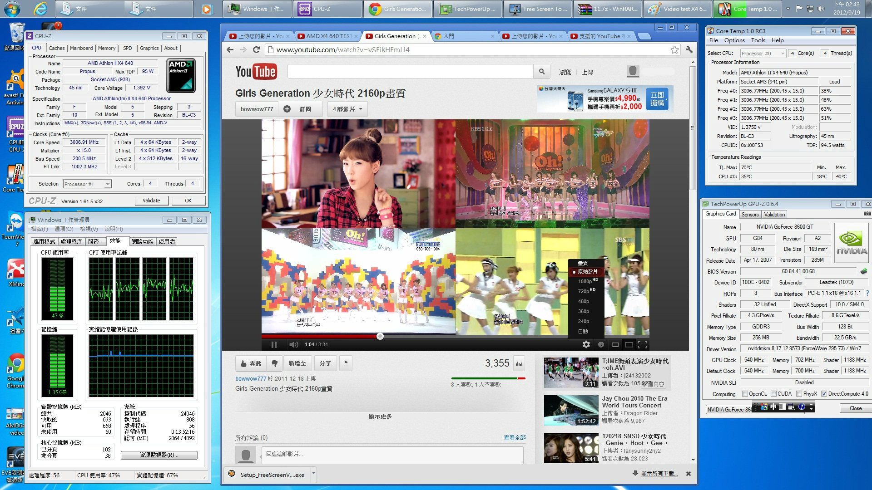Click the comment box 回應這部影片

(x=392, y=454)
